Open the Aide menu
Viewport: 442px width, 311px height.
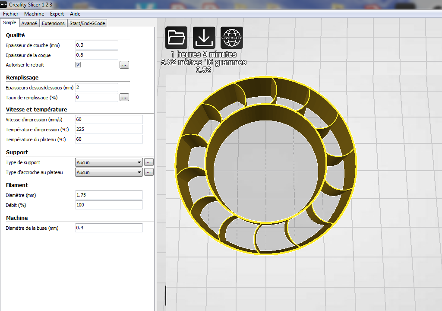[x=75, y=13]
